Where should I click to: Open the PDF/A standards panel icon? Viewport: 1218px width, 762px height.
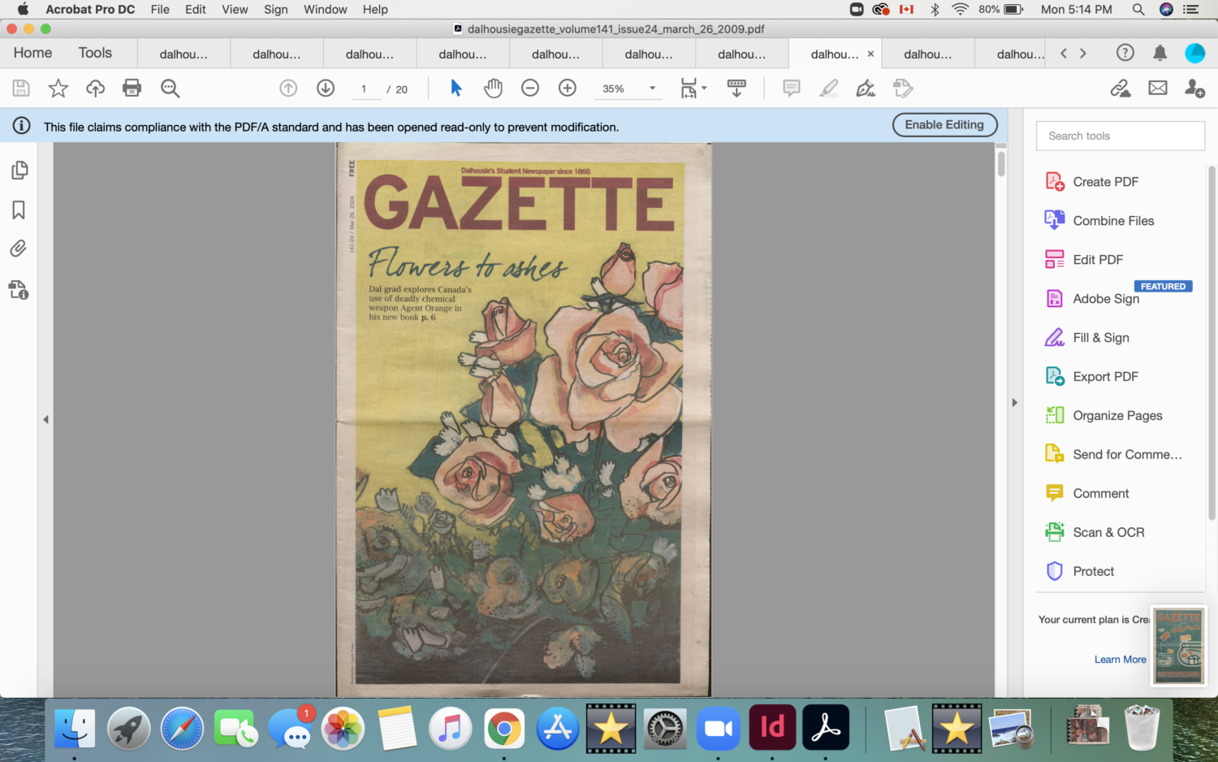(x=19, y=289)
